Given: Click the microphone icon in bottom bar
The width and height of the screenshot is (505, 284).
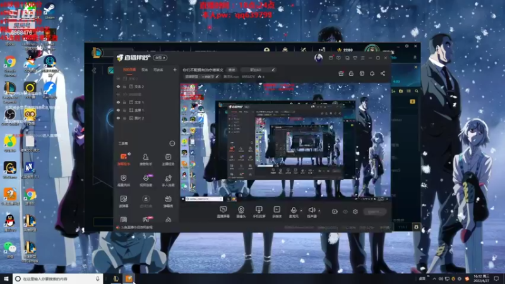Looking at the screenshot, I should click(x=294, y=210).
